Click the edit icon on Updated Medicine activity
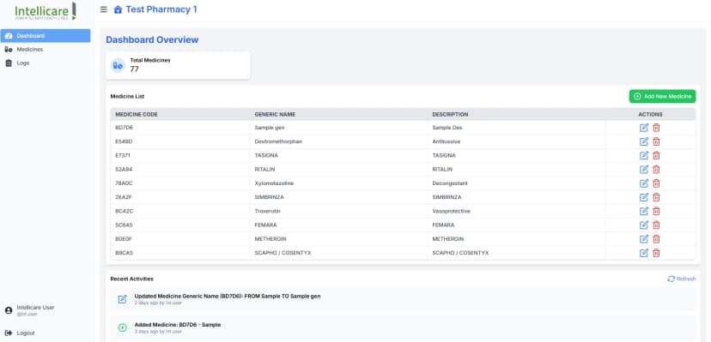711x342 pixels. click(x=123, y=299)
